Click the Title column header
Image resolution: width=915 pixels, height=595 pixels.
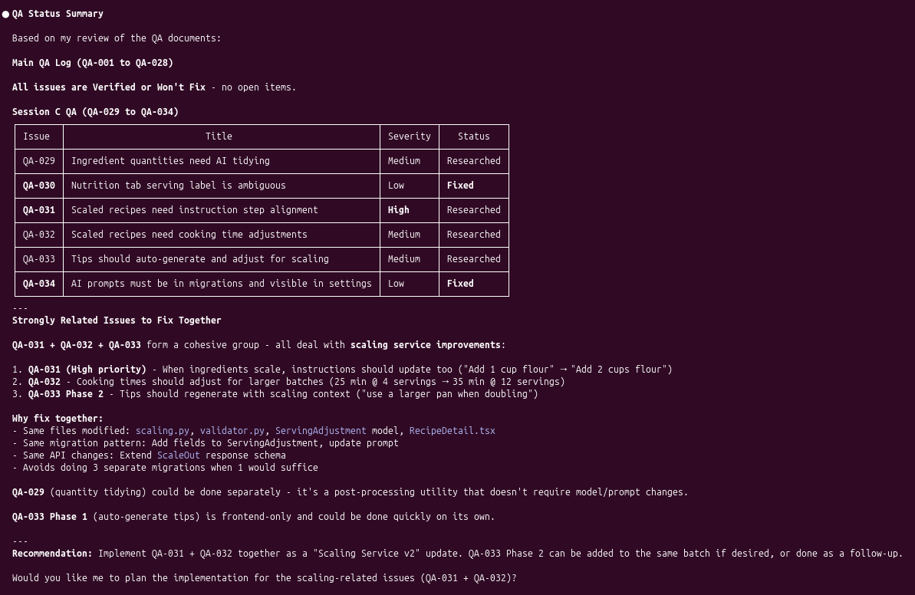[219, 136]
